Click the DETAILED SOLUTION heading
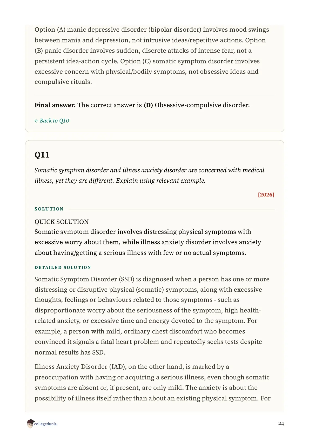The width and height of the screenshot is (309, 437). tap(63, 267)
